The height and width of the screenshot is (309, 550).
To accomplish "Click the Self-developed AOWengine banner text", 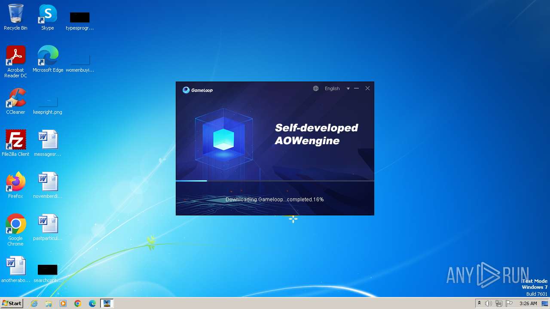I will click(317, 134).
